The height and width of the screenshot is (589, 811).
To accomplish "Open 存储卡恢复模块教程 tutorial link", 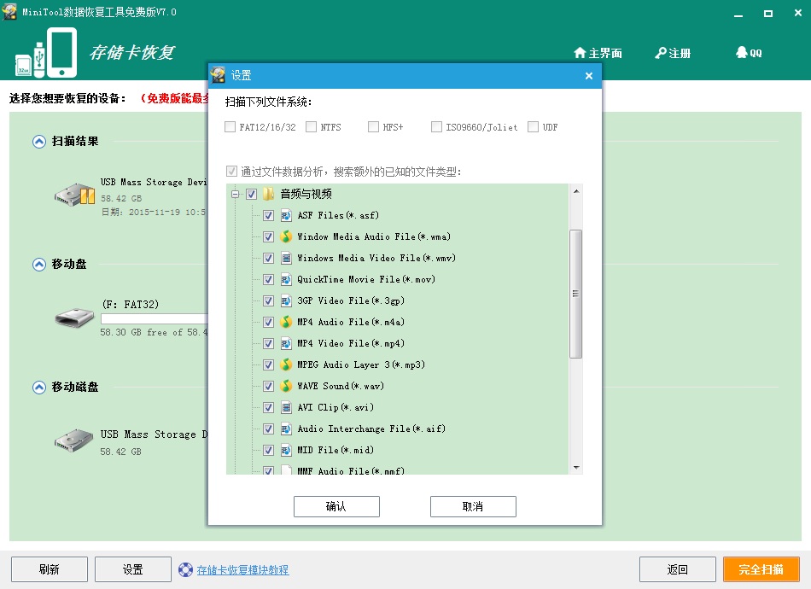I will (x=242, y=570).
